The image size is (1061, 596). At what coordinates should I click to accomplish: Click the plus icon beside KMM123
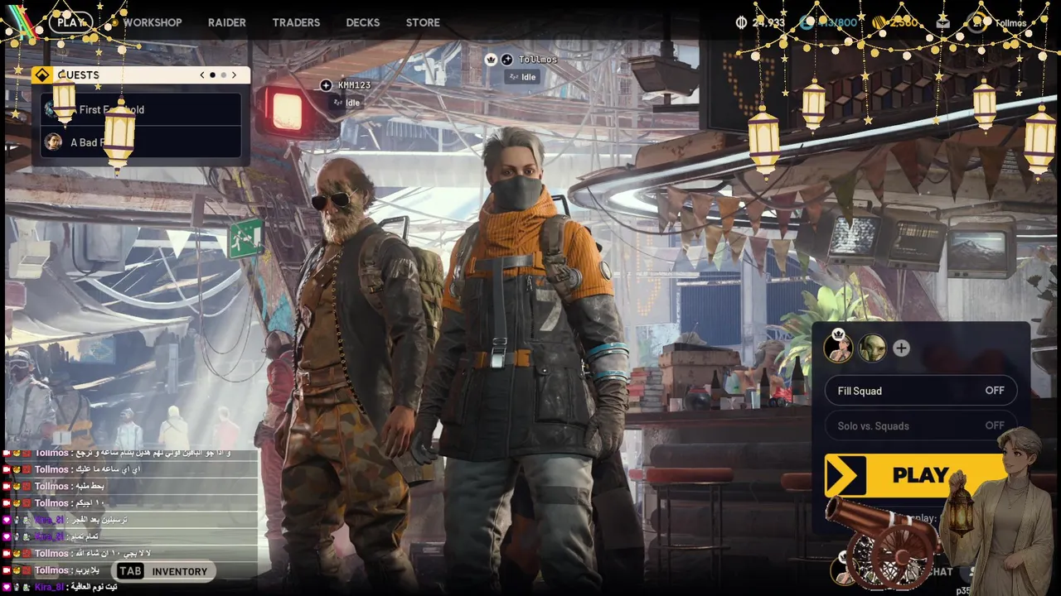(326, 85)
